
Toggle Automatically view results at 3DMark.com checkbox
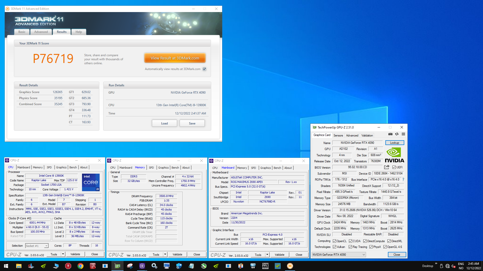(205, 69)
